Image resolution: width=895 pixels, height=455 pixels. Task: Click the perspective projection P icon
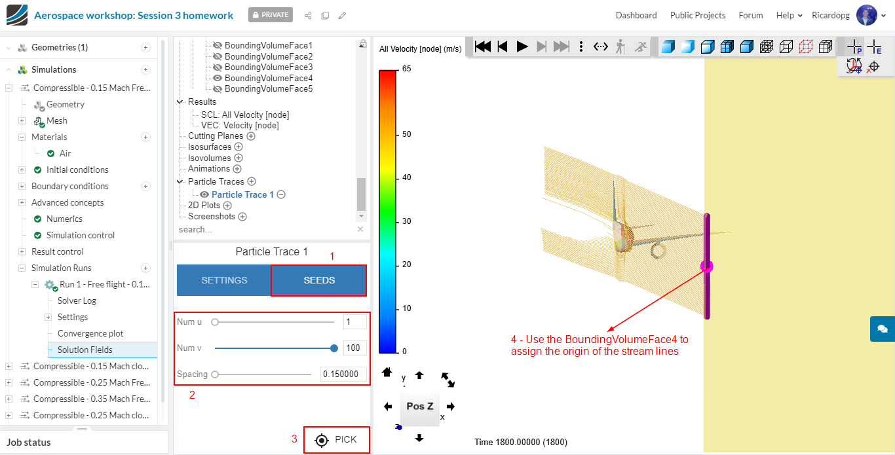tap(854, 46)
